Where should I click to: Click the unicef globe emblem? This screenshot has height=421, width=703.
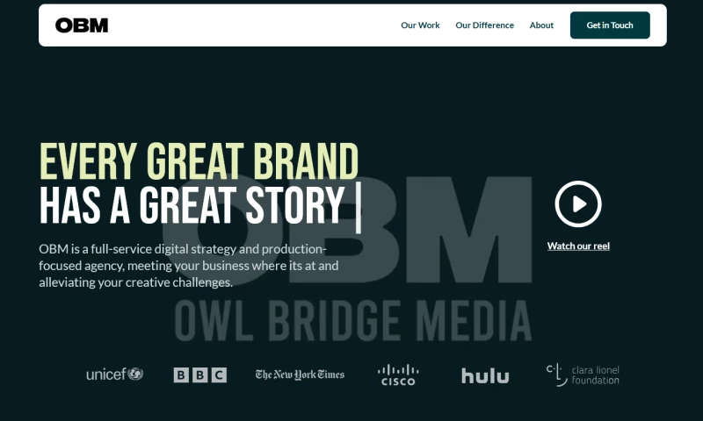point(135,374)
